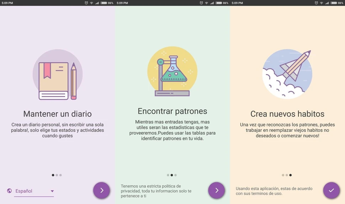This screenshot has height=204, width=345.
Task: Open the Español language dropdown
Action: [x=34, y=191]
